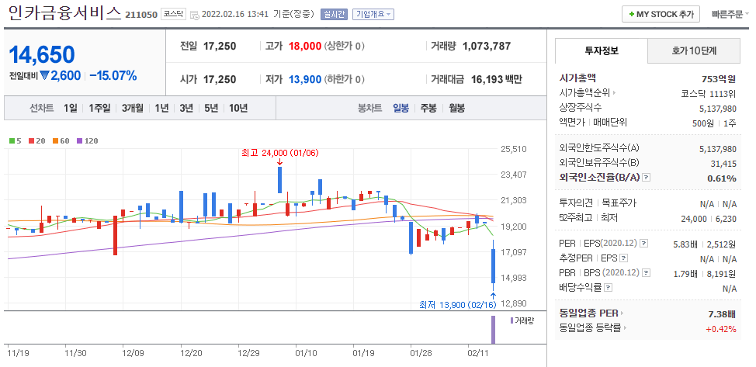Image resolution: width=756 pixels, height=367 pixels.
Task: Click the 인카금융서비스 stock title
Action: point(64,13)
